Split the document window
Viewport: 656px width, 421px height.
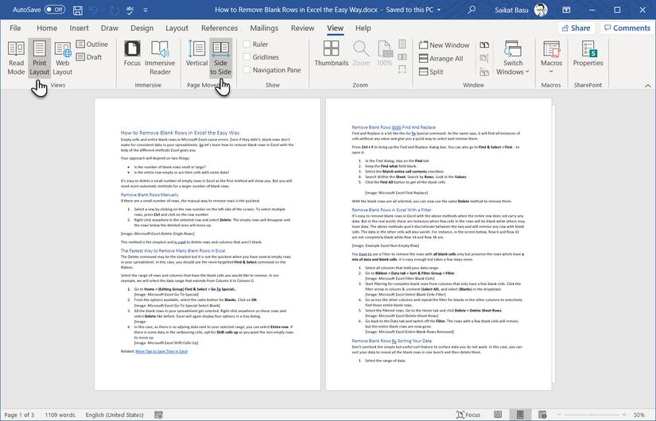click(431, 71)
